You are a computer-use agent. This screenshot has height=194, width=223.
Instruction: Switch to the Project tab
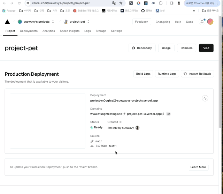pyautogui.click(x=10, y=31)
